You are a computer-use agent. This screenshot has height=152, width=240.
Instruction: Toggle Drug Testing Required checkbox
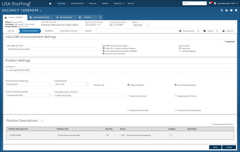pos(176,85)
